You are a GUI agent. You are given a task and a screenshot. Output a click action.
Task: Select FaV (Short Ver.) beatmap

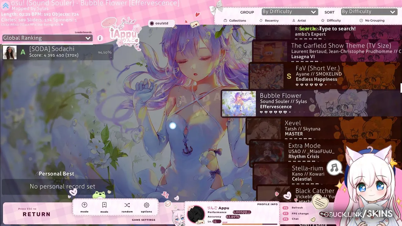coord(325,76)
